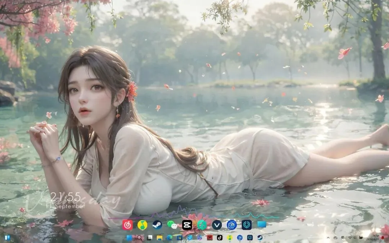Check the battery tray icon

(x=361, y=238)
